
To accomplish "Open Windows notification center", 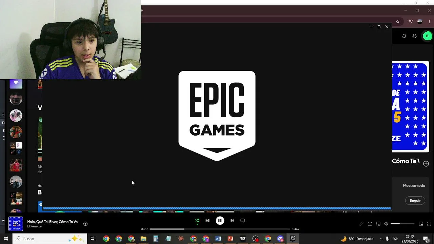I will tap(426, 239).
